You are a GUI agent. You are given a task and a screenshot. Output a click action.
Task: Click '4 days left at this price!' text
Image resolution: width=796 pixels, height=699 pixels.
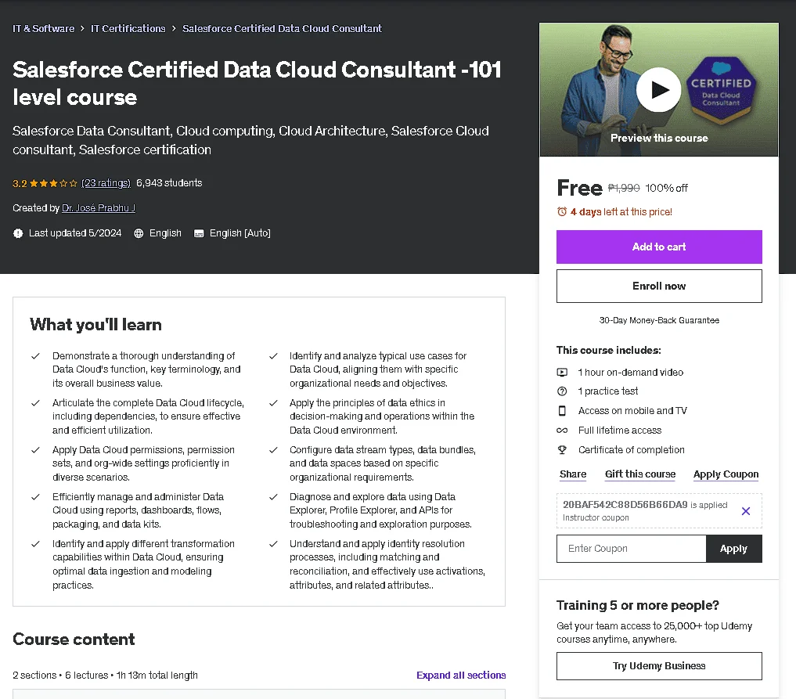pos(621,211)
